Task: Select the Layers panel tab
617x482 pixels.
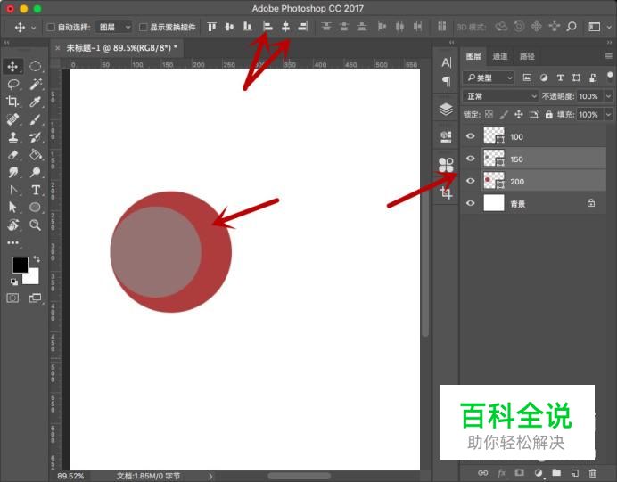Action: coord(473,56)
